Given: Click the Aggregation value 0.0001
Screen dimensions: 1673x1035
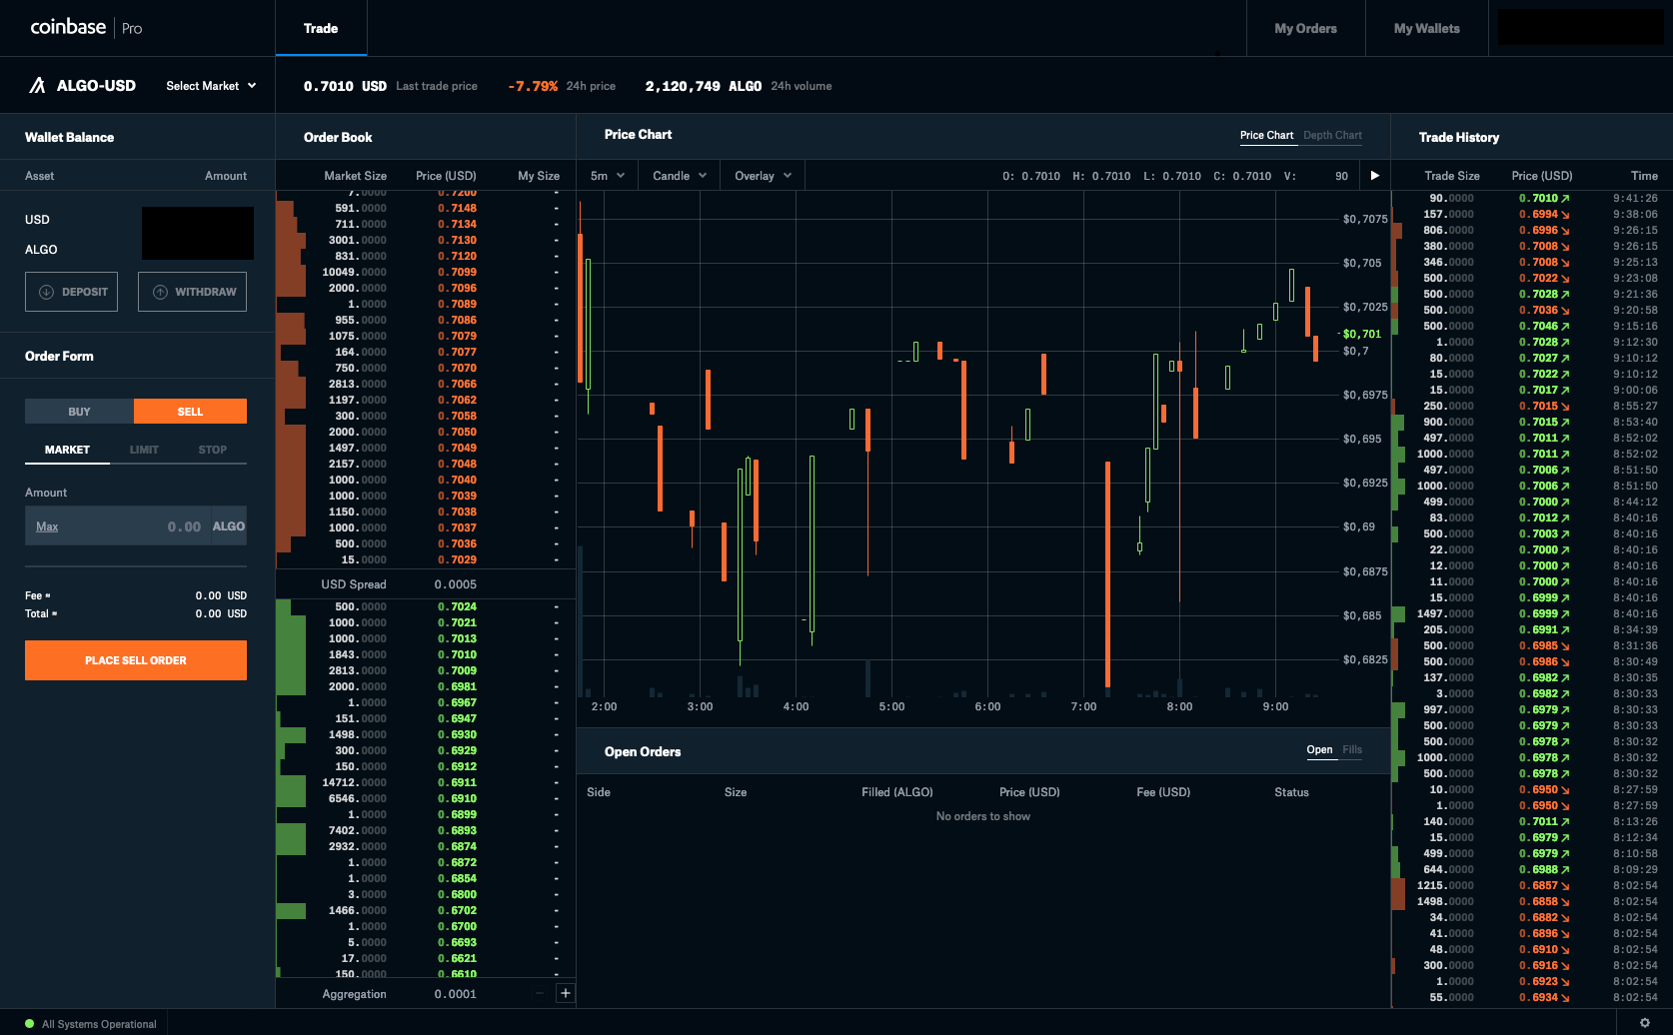Looking at the screenshot, I should point(456,994).
